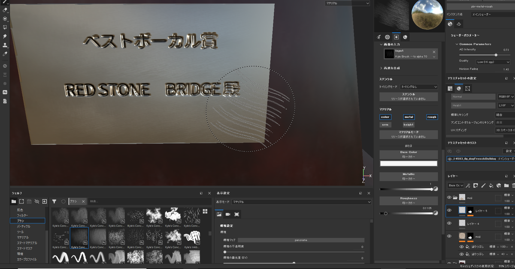Click the ステンシル resource button
The image size is (515, 269).
[x=409, y=96]
